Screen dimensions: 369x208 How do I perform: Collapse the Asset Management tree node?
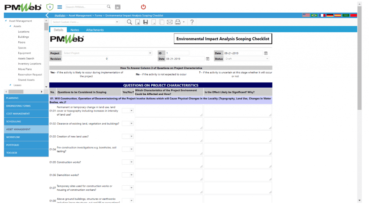click(6, 21)
